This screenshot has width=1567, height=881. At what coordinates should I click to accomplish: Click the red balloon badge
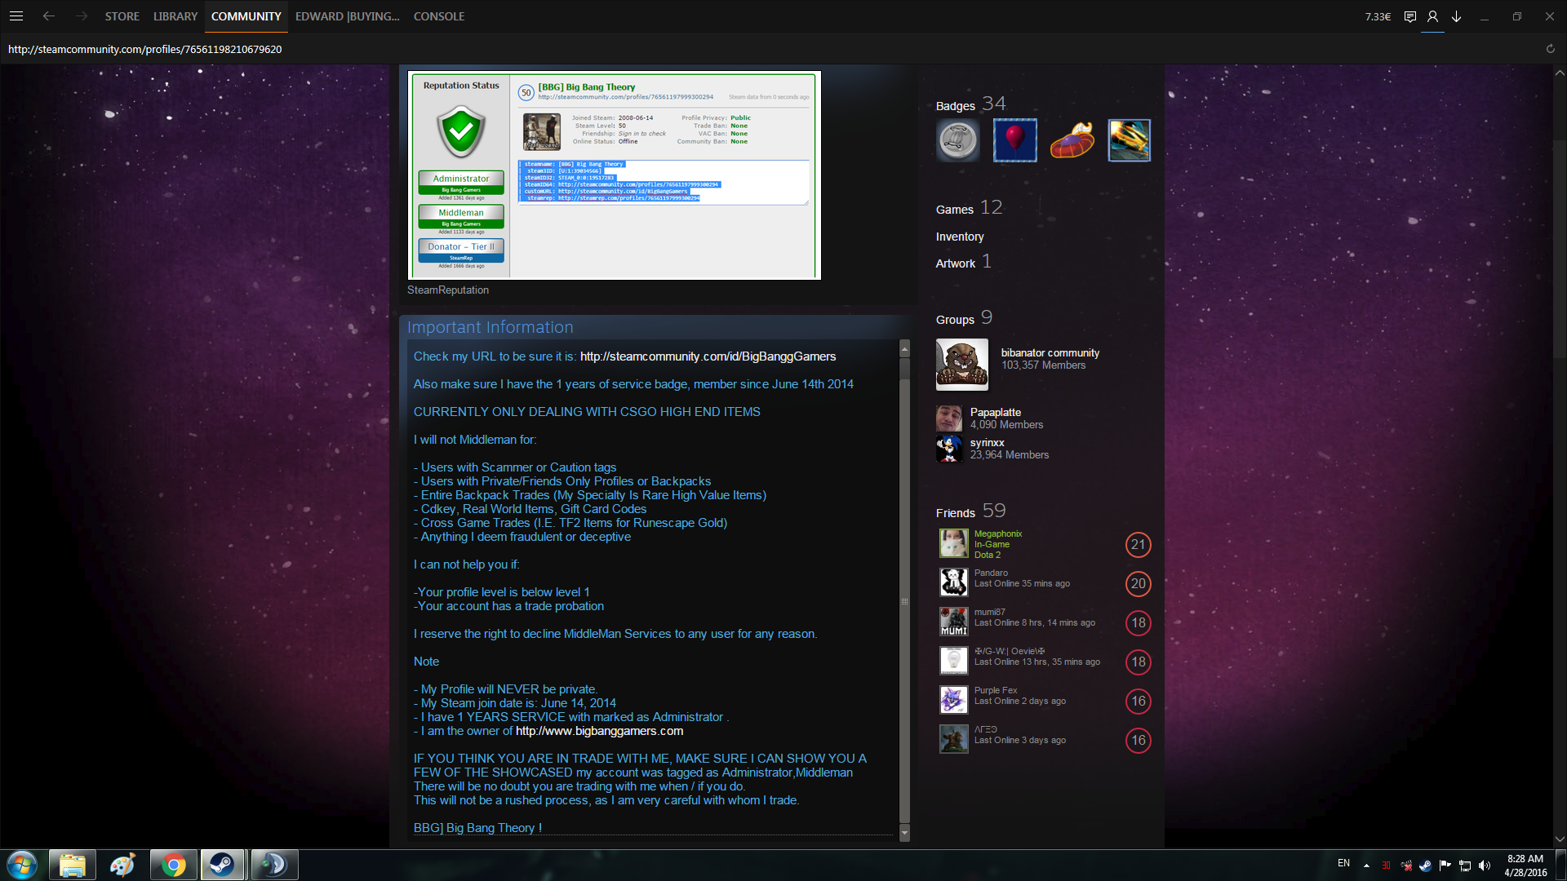click(x=1014, y=139)
